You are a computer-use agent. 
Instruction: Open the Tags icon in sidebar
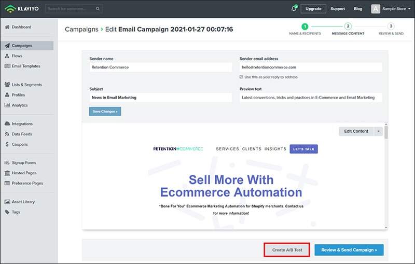click(7, 212)
